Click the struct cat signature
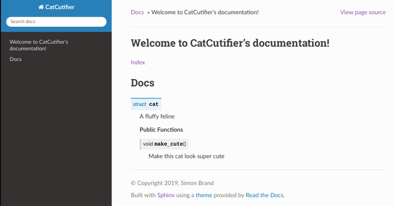 click(x=146, y=104)
